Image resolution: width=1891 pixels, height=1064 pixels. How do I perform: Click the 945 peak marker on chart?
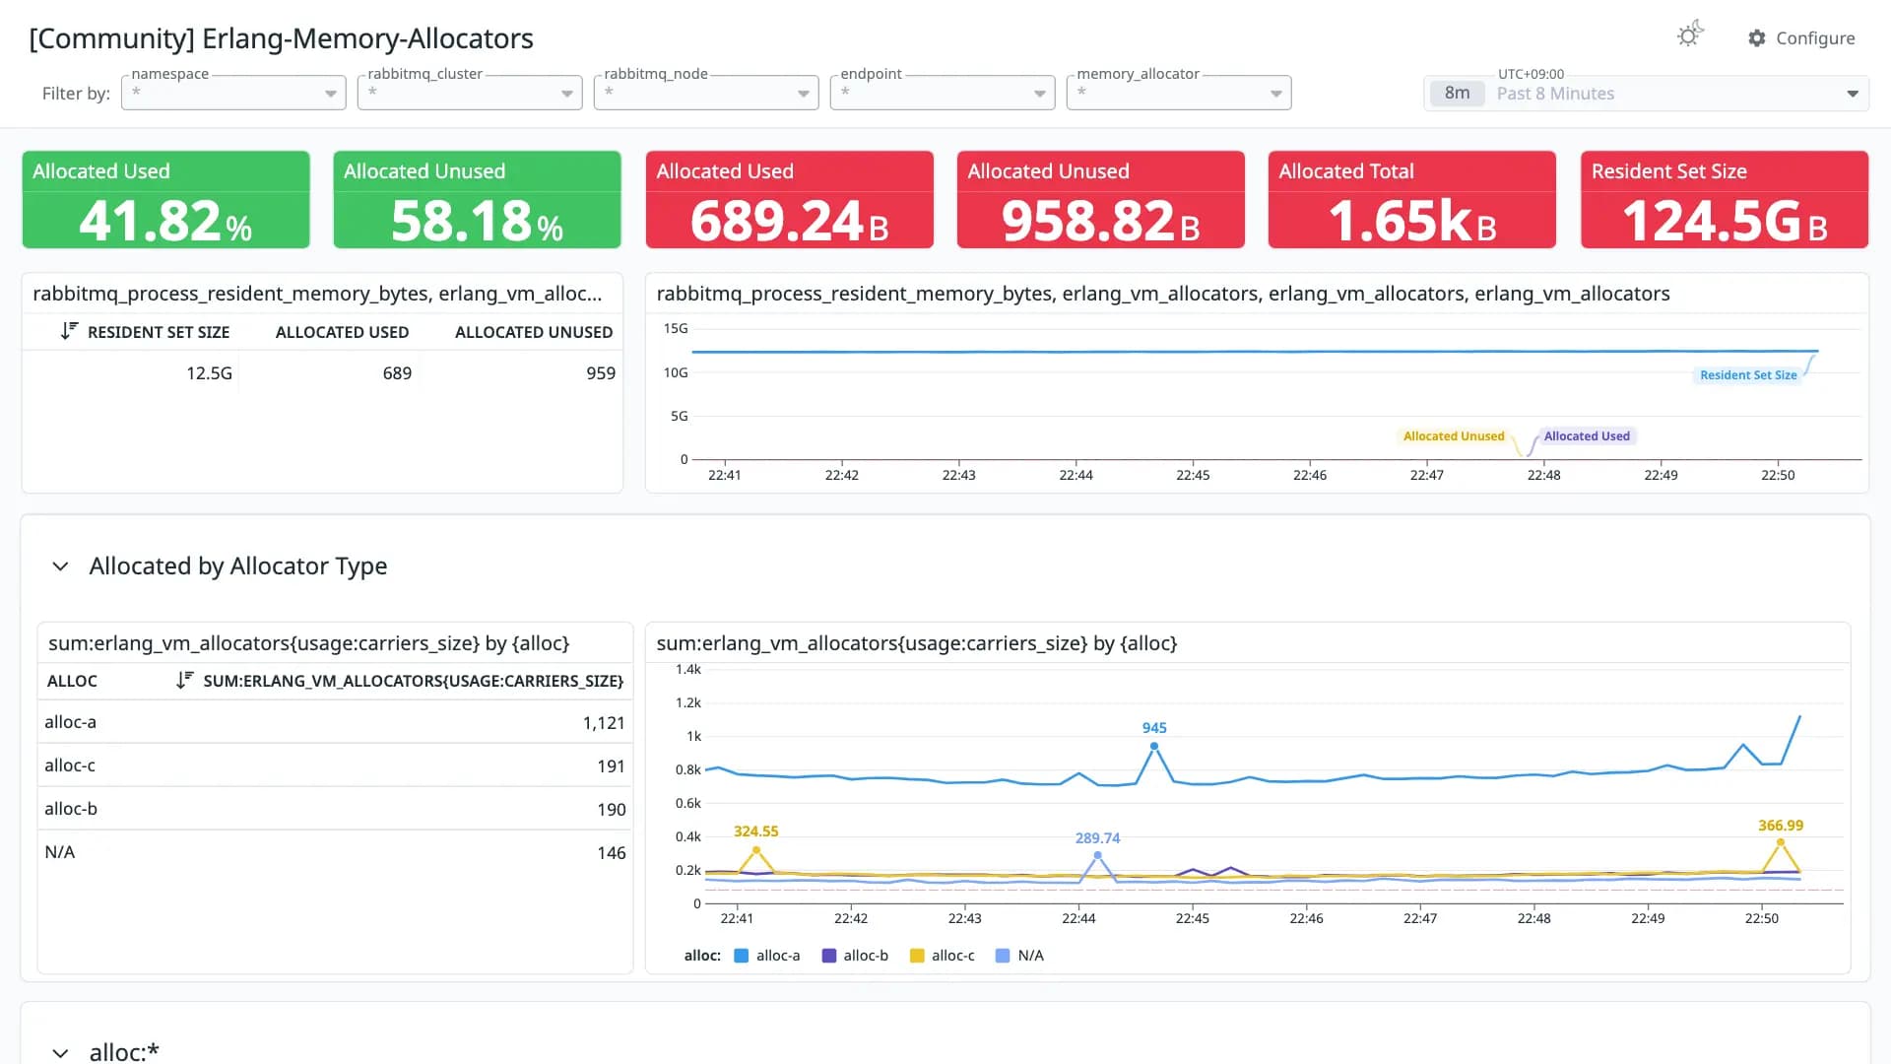pos(1154,746)
